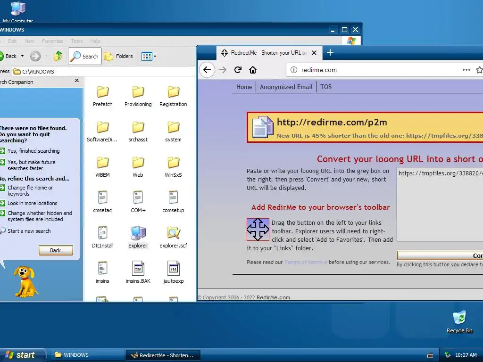Click the Folders toolbar button
This screenshot has width=483, height=362.
(x=118, y=56)
